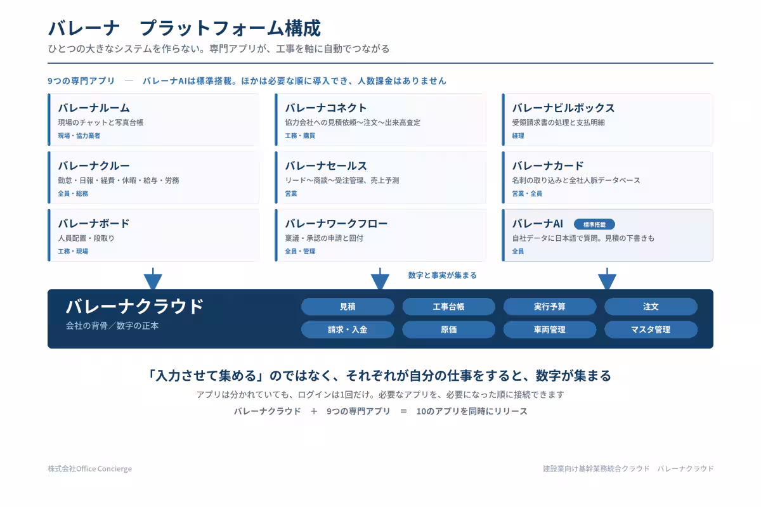Click the text 受領請求書の処理と支払明細
This screenshot has width=761, height=507.
point(558,122)
